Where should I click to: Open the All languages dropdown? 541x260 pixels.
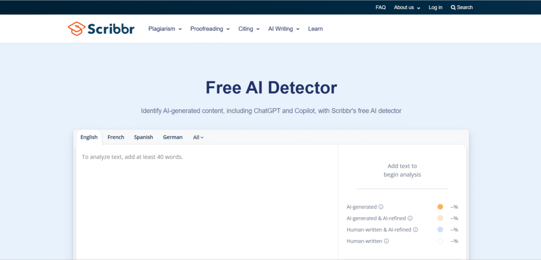pyautogui.click(x=198, y=137)
